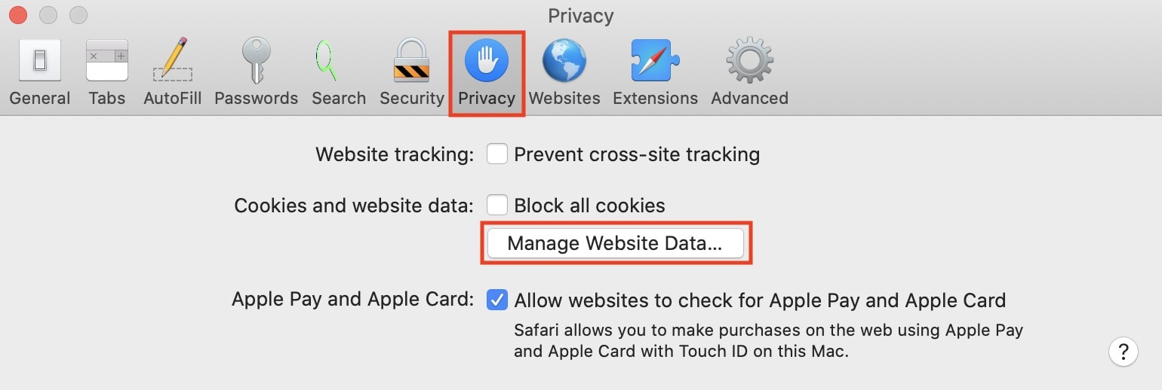
Task: Uncheck Allow websites to check for Apple Pay
Action: [x=496, y=300]
